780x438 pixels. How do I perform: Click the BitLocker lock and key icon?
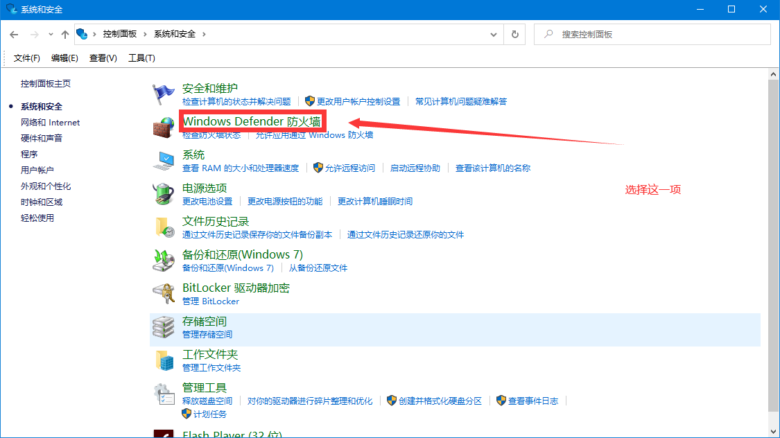point(163,293)
